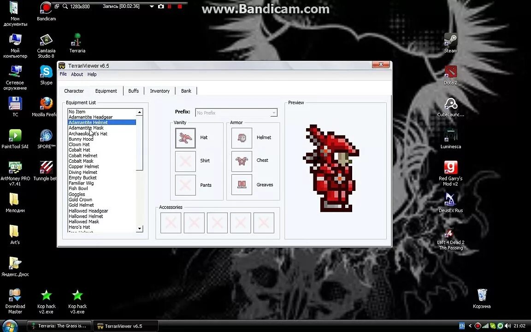Open Tunngle beta desktop icon
Viewport: 531px width, 332px height.
pyautogui.click(x=45, y=171)
